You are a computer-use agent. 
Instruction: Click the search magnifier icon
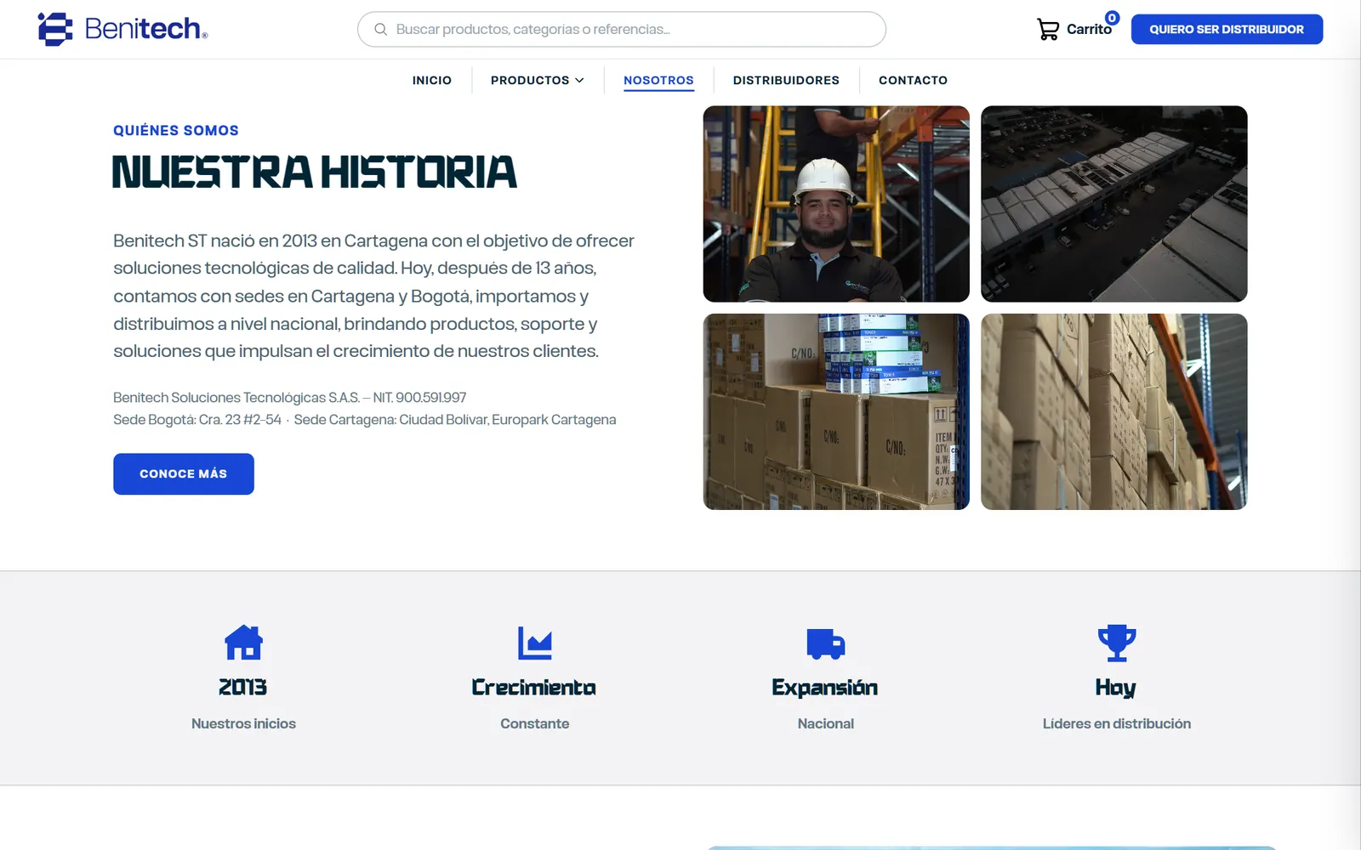click(380, 29)
